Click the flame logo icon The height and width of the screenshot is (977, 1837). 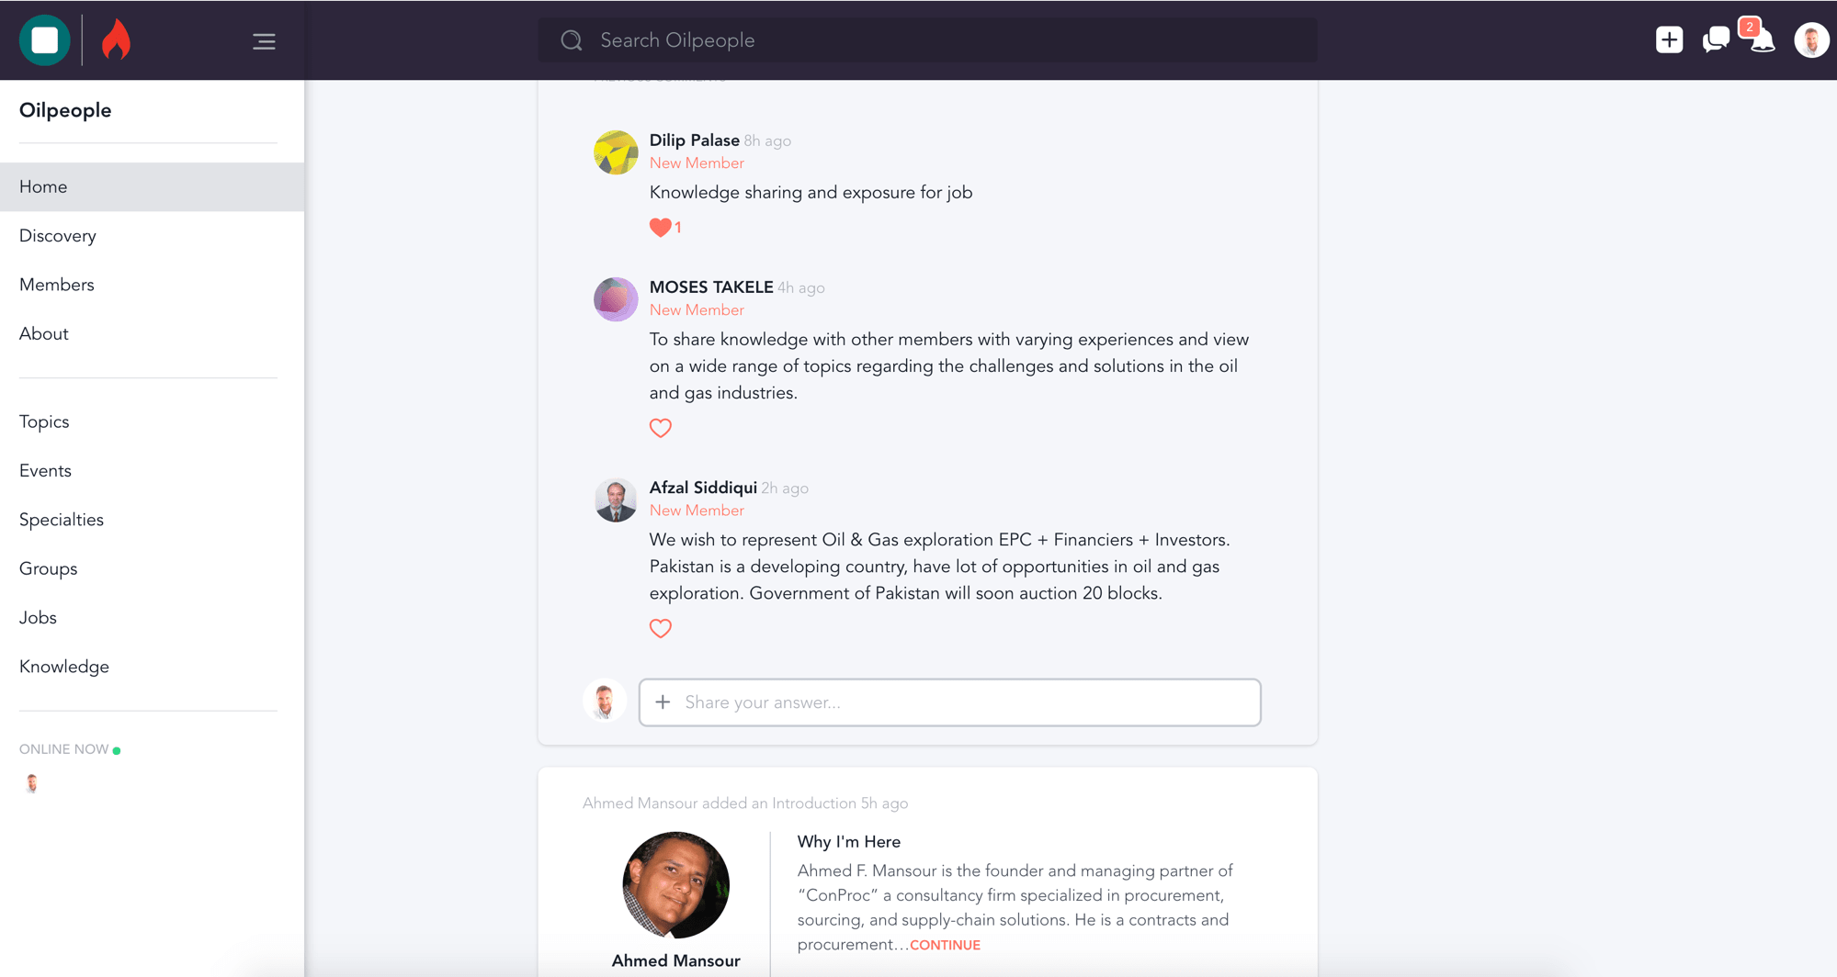(116, 40)
